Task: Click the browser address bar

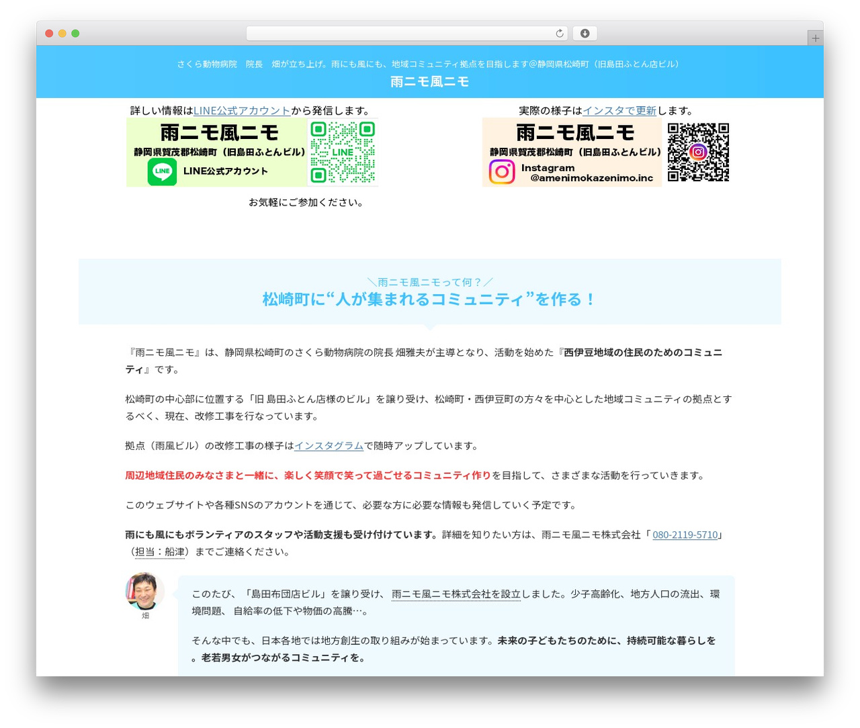Action: [407, 34]
